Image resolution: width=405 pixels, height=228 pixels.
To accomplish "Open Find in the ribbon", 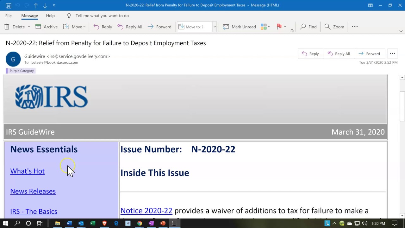I will click(x=308, y=27).
